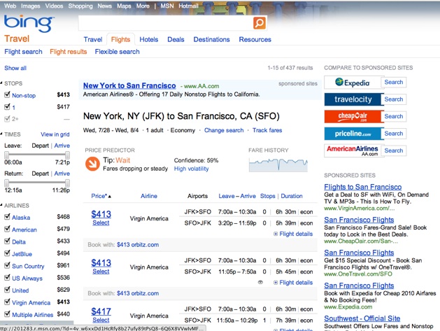The image size is (440, 331).
Task: Select the $417 Virgin America fare
Action: click(101, 320)
